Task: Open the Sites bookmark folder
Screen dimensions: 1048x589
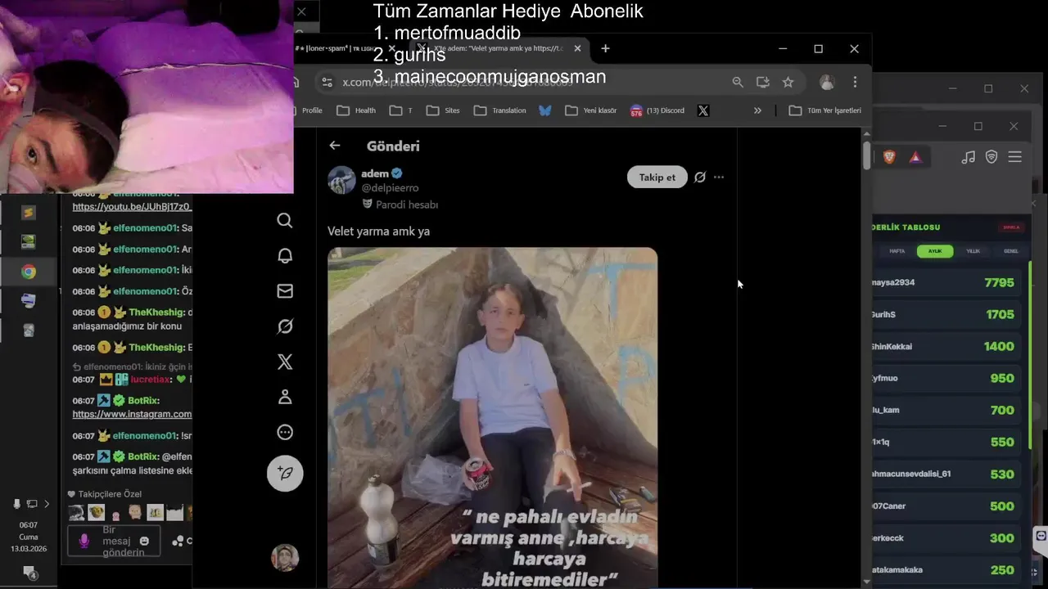Action: pos(443,110)
